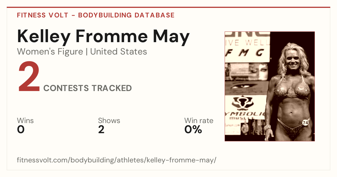The height and width of the screenshot is (177, 337).
Task: Click the bull logo in photo banner
Action: (243, 103)
